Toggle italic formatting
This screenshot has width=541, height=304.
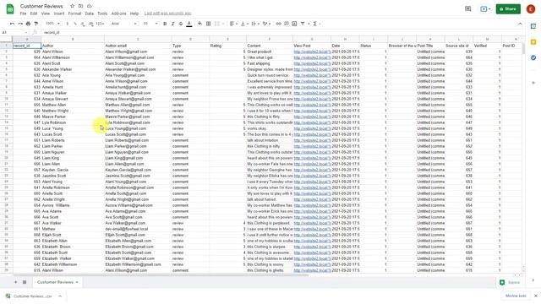172,24
